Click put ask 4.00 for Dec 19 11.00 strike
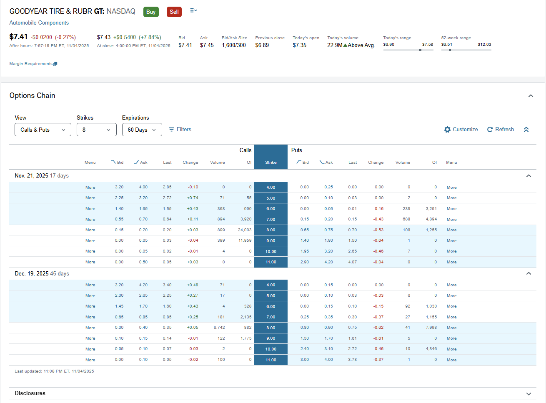The height and width of the screenshot is (403, 546). pyautogui.click(x=329, y=360)
